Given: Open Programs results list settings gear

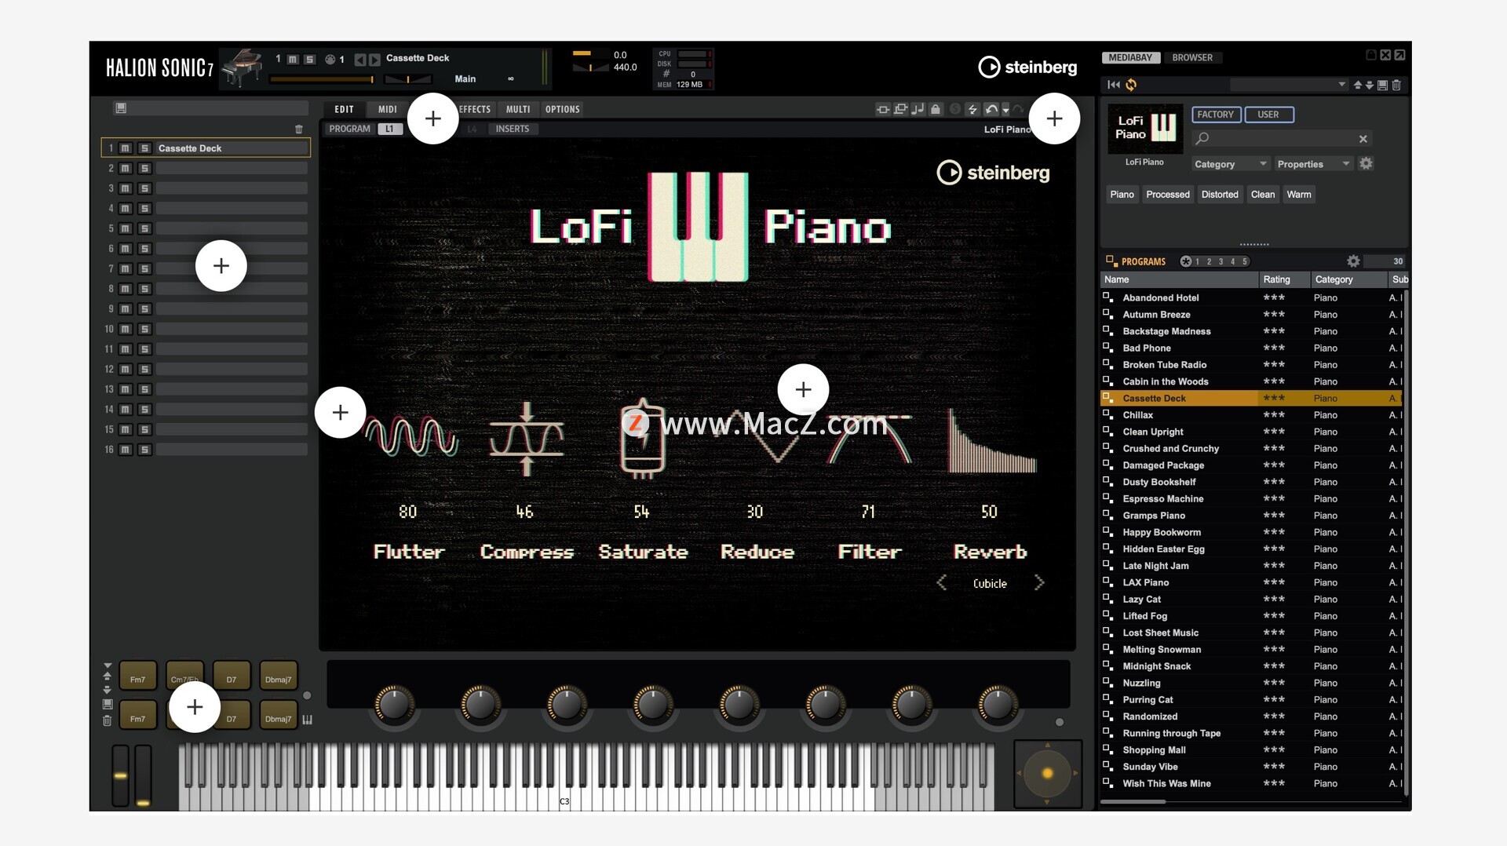Looking at the screenshot, I should point(1353,261).
